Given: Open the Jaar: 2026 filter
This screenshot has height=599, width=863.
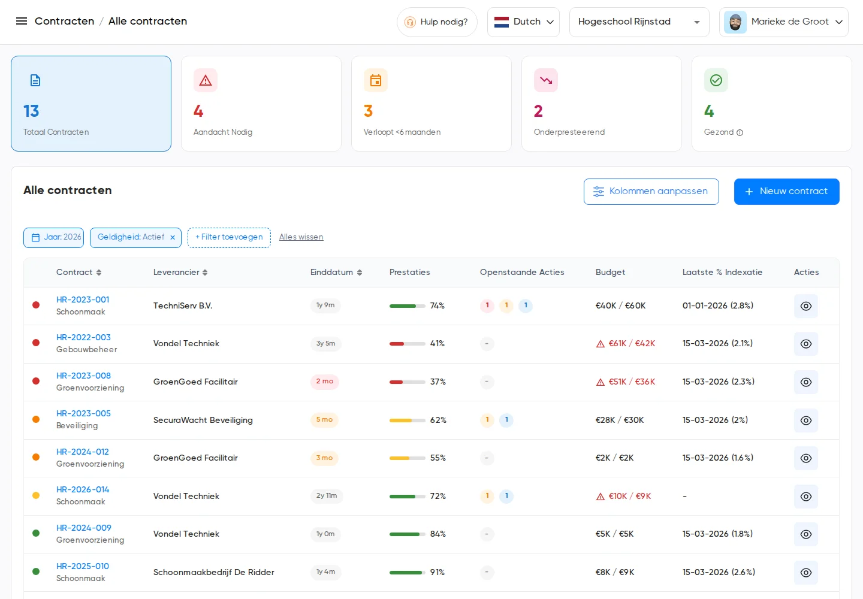Looking at the screenshot, I should (x=54, y=237).
